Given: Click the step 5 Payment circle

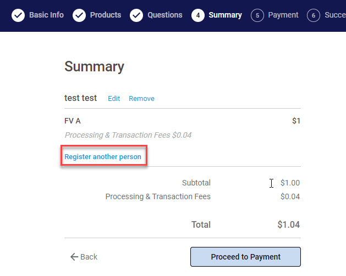Looking at the screenshot, I should click(x=257, y=15).
